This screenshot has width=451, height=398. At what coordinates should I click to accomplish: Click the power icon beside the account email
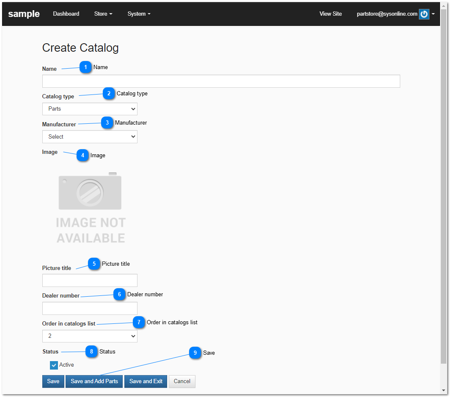pos(424,14)
